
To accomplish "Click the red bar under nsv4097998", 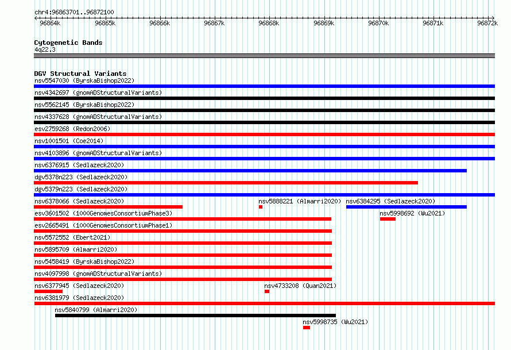I will 183,279.
